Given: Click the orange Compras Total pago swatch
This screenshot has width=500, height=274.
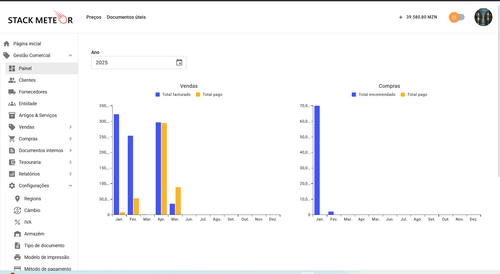Looking at the screenshot, I should 403,95.
